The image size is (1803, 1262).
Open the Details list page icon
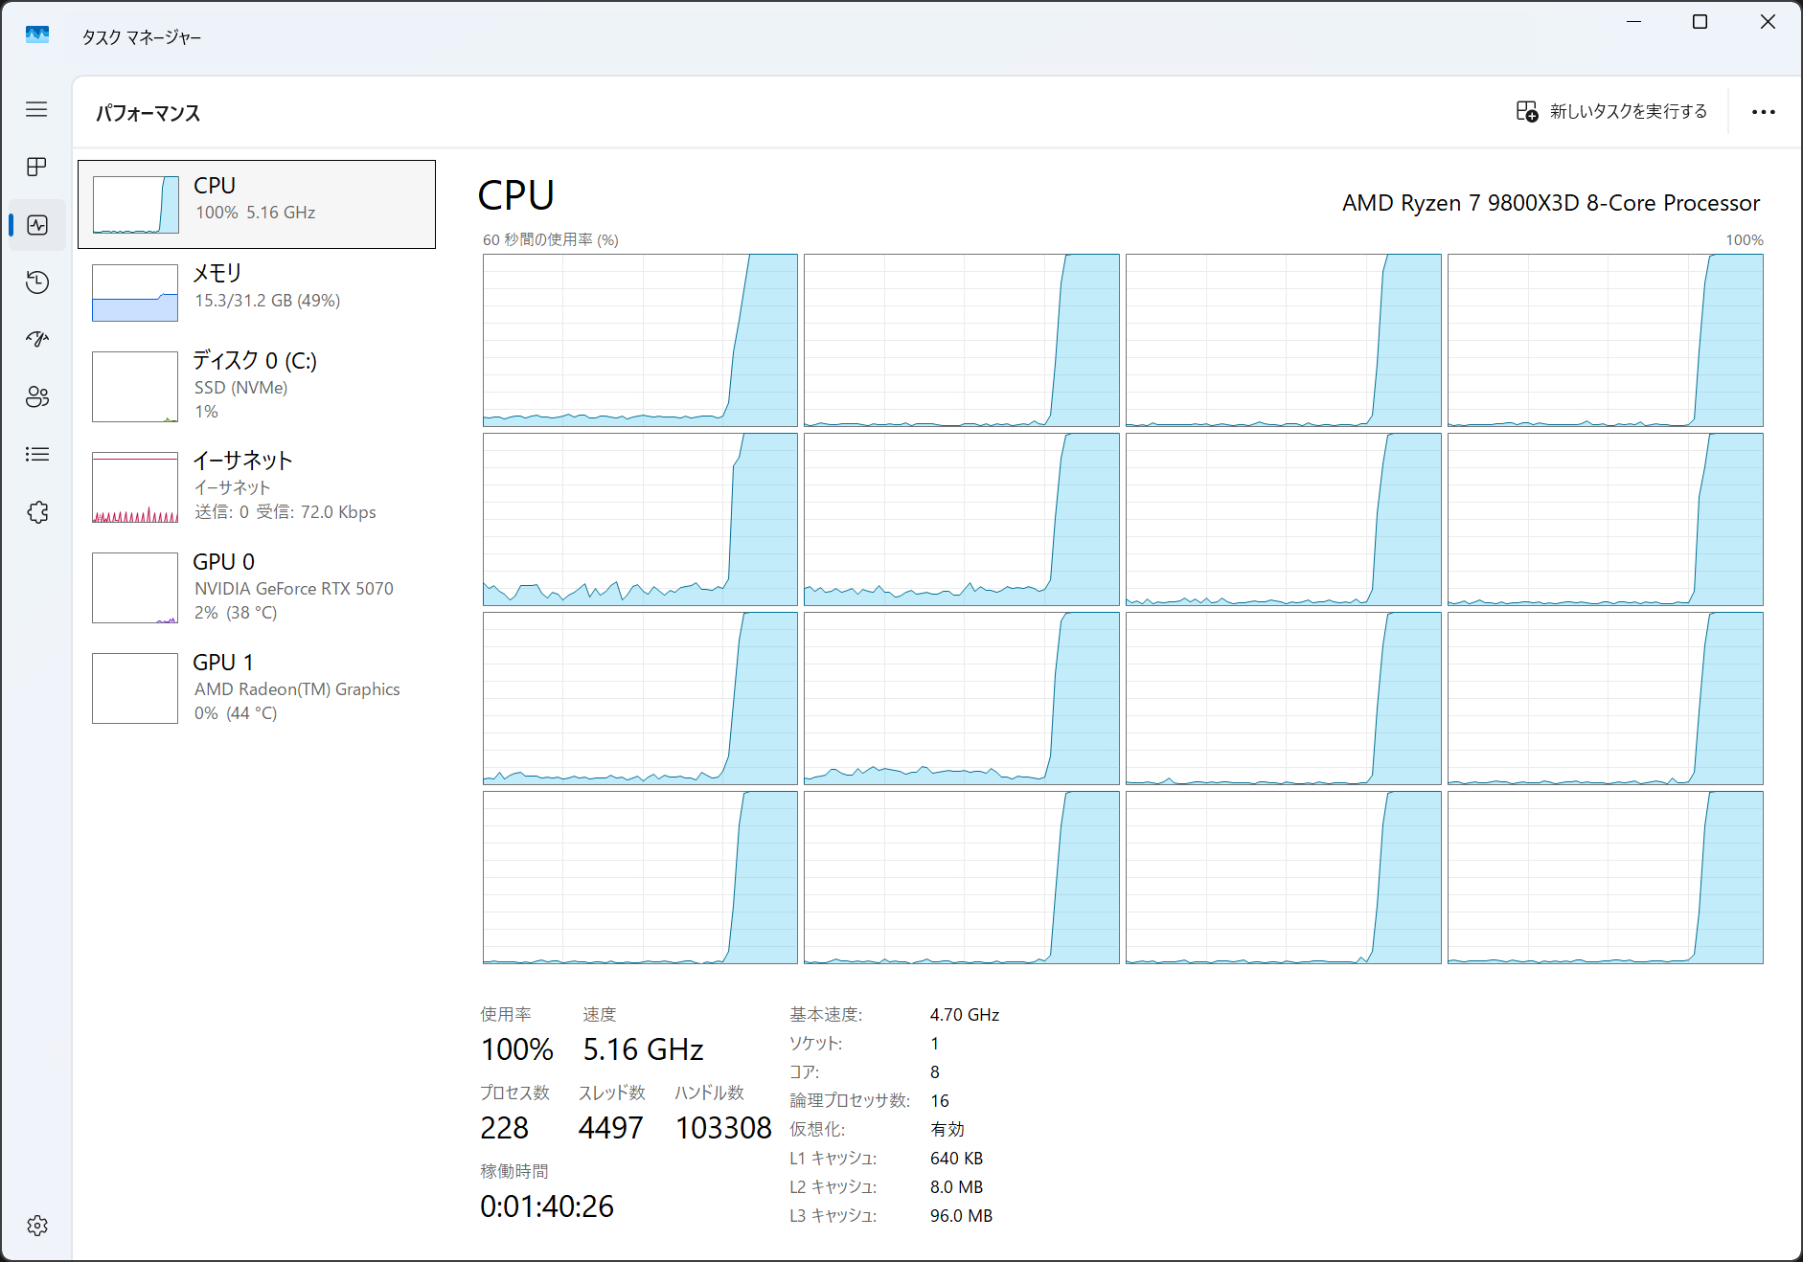click(36, 454)
